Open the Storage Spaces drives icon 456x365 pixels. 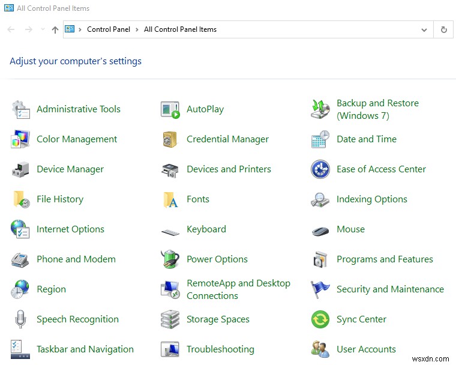[170, 319]
